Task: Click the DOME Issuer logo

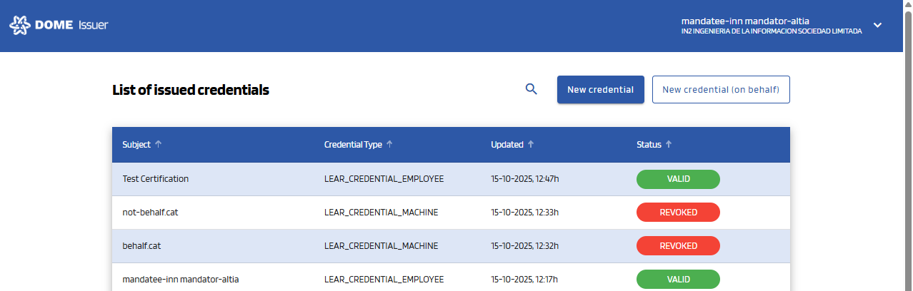Action: [x=59, y=26]
